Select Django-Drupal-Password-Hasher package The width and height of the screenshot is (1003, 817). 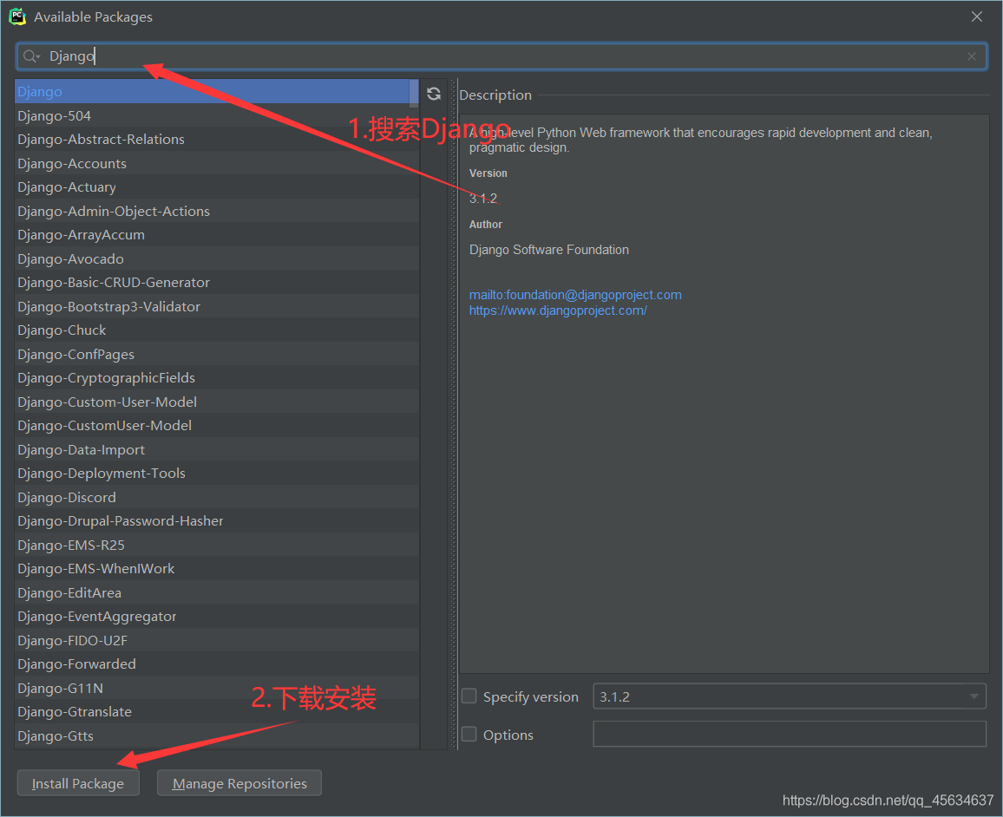[x=217, y=521]
